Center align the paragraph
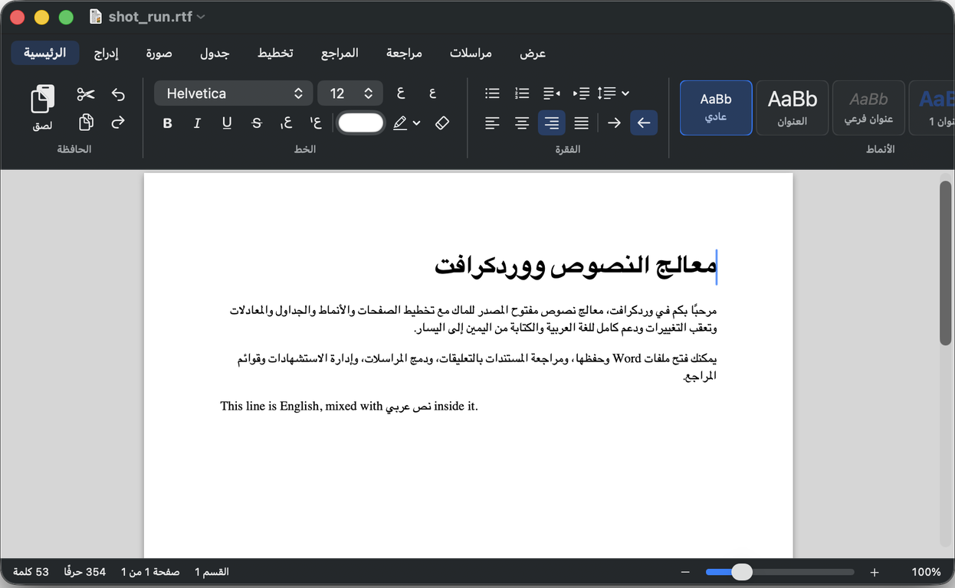This screenshot has width=955, height=588. [522, 123]
